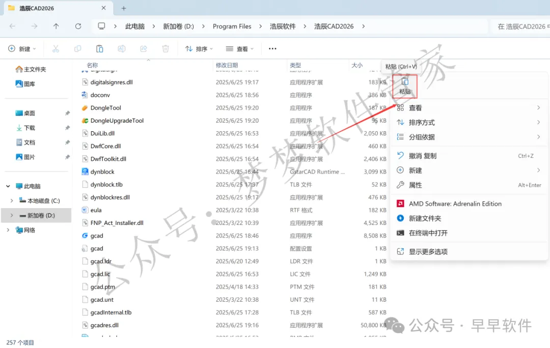Expand chevron after 浩辰CAD2026 in breadcrumb
The height and width of the screenshot is (348, 550).
[363, 26]
